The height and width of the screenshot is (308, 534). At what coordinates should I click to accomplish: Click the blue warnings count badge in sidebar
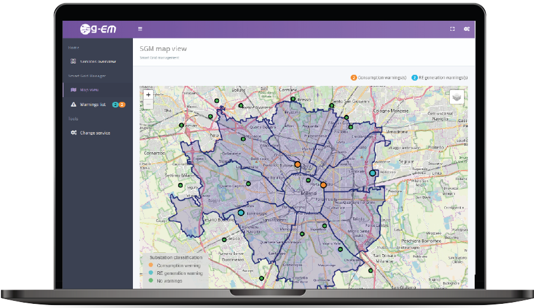(115, 105)
